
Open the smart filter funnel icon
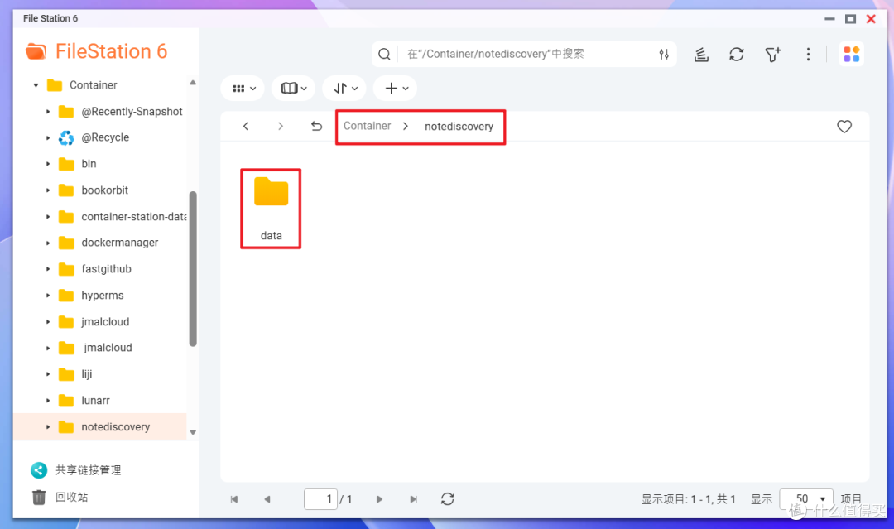coord(772,54)
